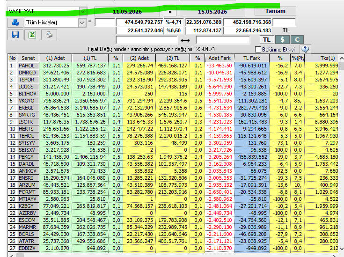Sort by the (2) Adet column header

tap(139, 58)
